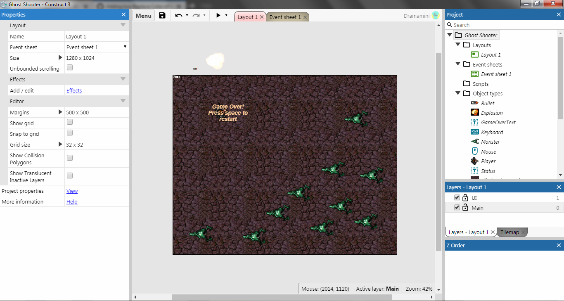
Task: Enable Show Translucent Inactive Layers checkbox
Action: click(70, 175)
